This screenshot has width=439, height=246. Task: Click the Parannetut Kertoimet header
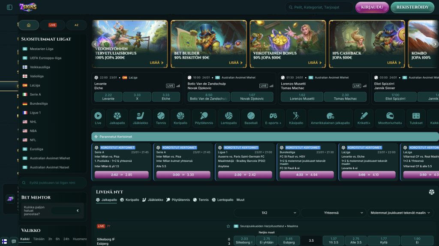[265, 137]
